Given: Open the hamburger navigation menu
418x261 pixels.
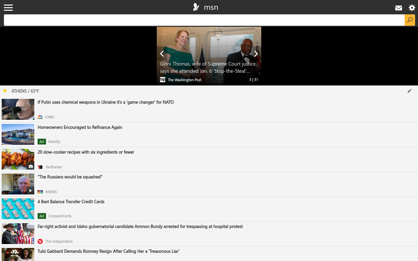Looking at the screenshot, I should pos(8,8).
